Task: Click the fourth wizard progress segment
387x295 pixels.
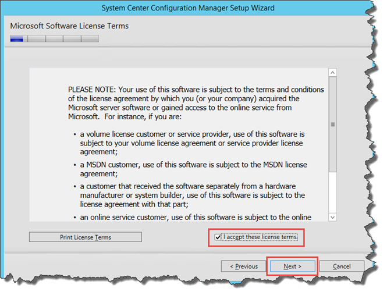Action: (72, 39)
